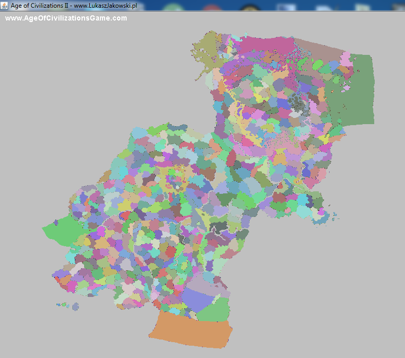405x358 pixels.
Task: Select the green province bordering the orange one's top right
Action: 214,310
